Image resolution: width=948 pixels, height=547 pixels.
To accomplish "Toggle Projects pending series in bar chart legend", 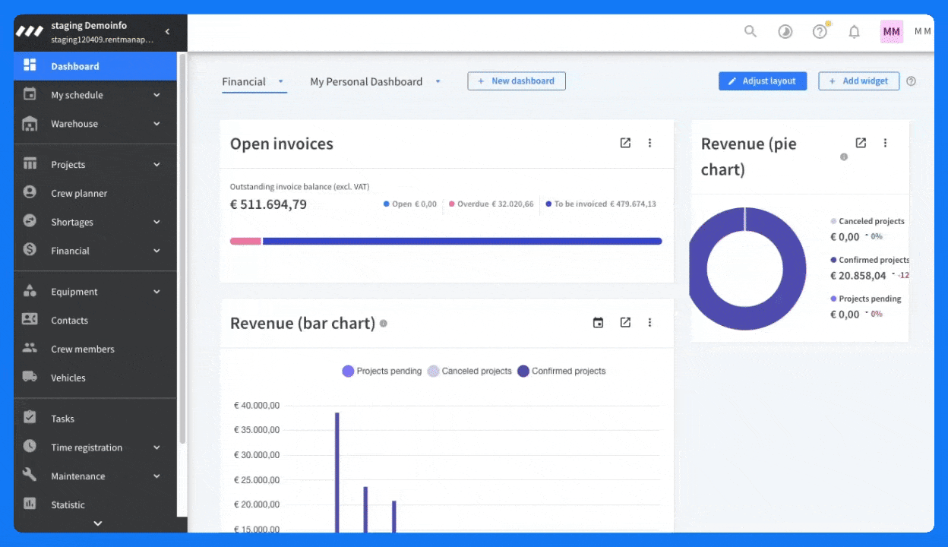I will click(381, 372).
